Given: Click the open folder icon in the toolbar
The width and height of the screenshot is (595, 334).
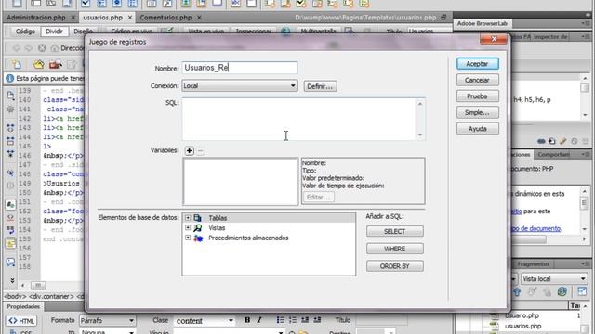Looking at the screenshot, I should 38,64.
